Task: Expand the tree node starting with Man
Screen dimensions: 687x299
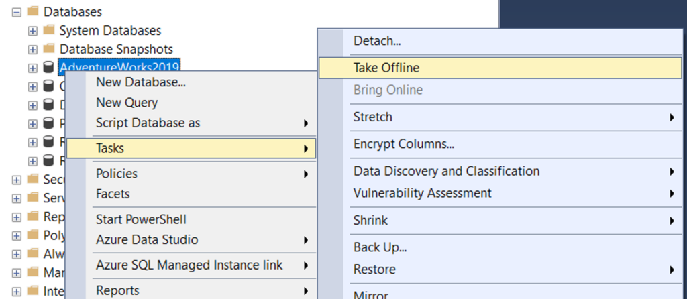Action: click(17, 273)
